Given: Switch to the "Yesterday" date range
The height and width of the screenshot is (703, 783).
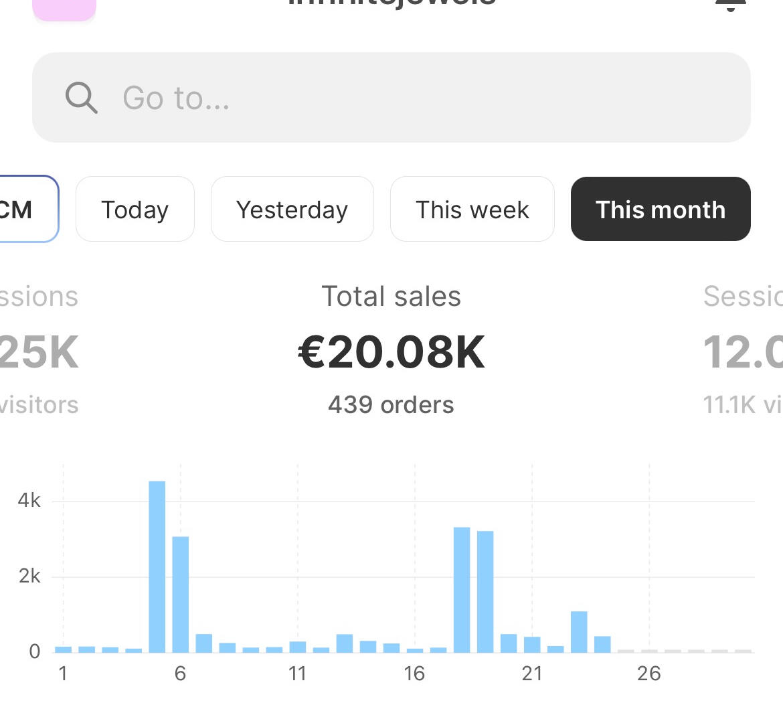Looking at the screenshot, I should 292,210.
